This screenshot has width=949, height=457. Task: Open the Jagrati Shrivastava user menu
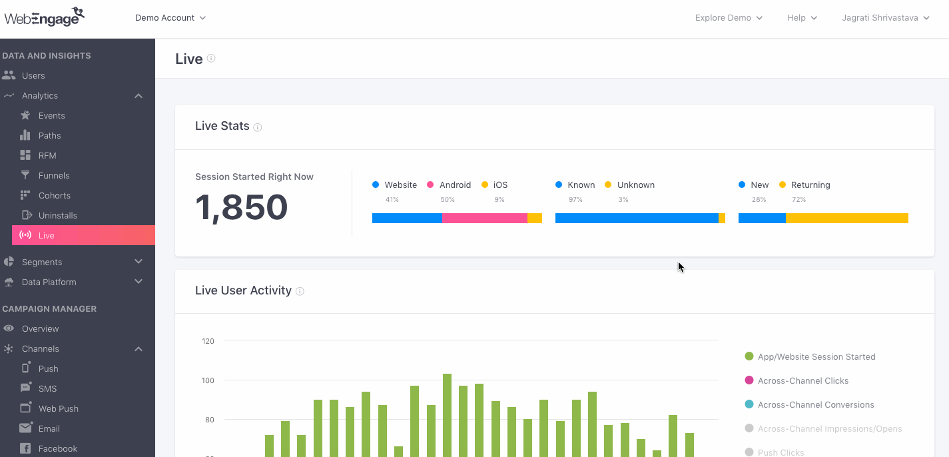(885, 18)
